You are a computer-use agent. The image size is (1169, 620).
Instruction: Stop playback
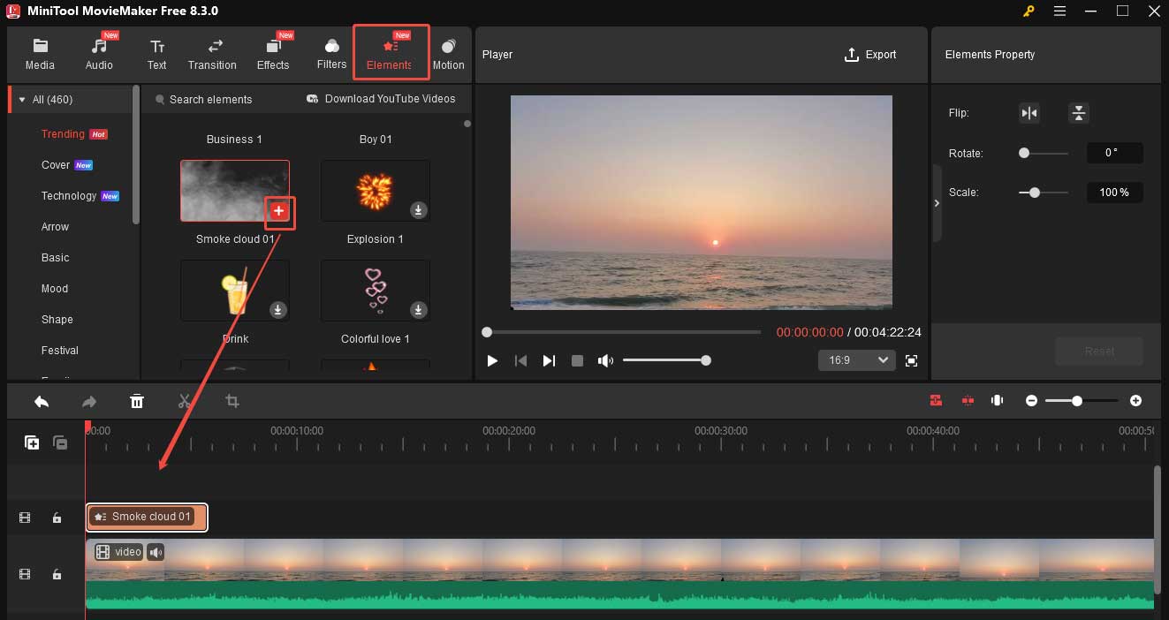(x=577, y=360)
